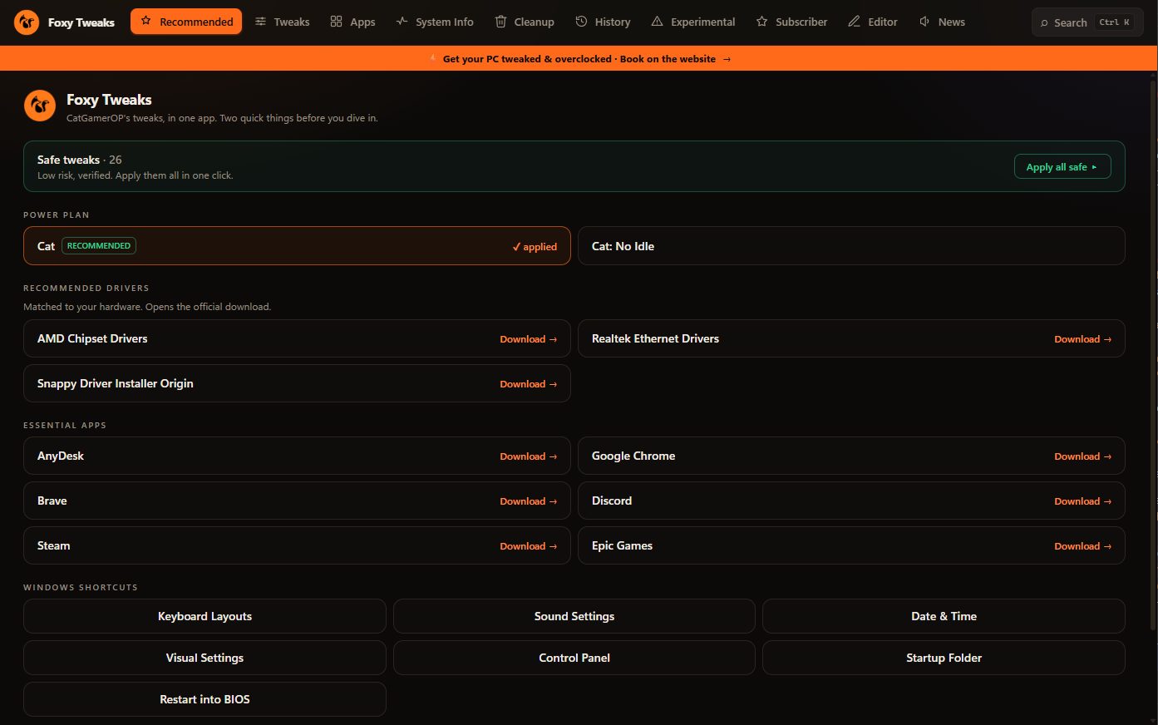Click the large fox logo beside the Foxy Tweaks heading
The height and width of the screenshot is (725, 1158).
(40, 106)
